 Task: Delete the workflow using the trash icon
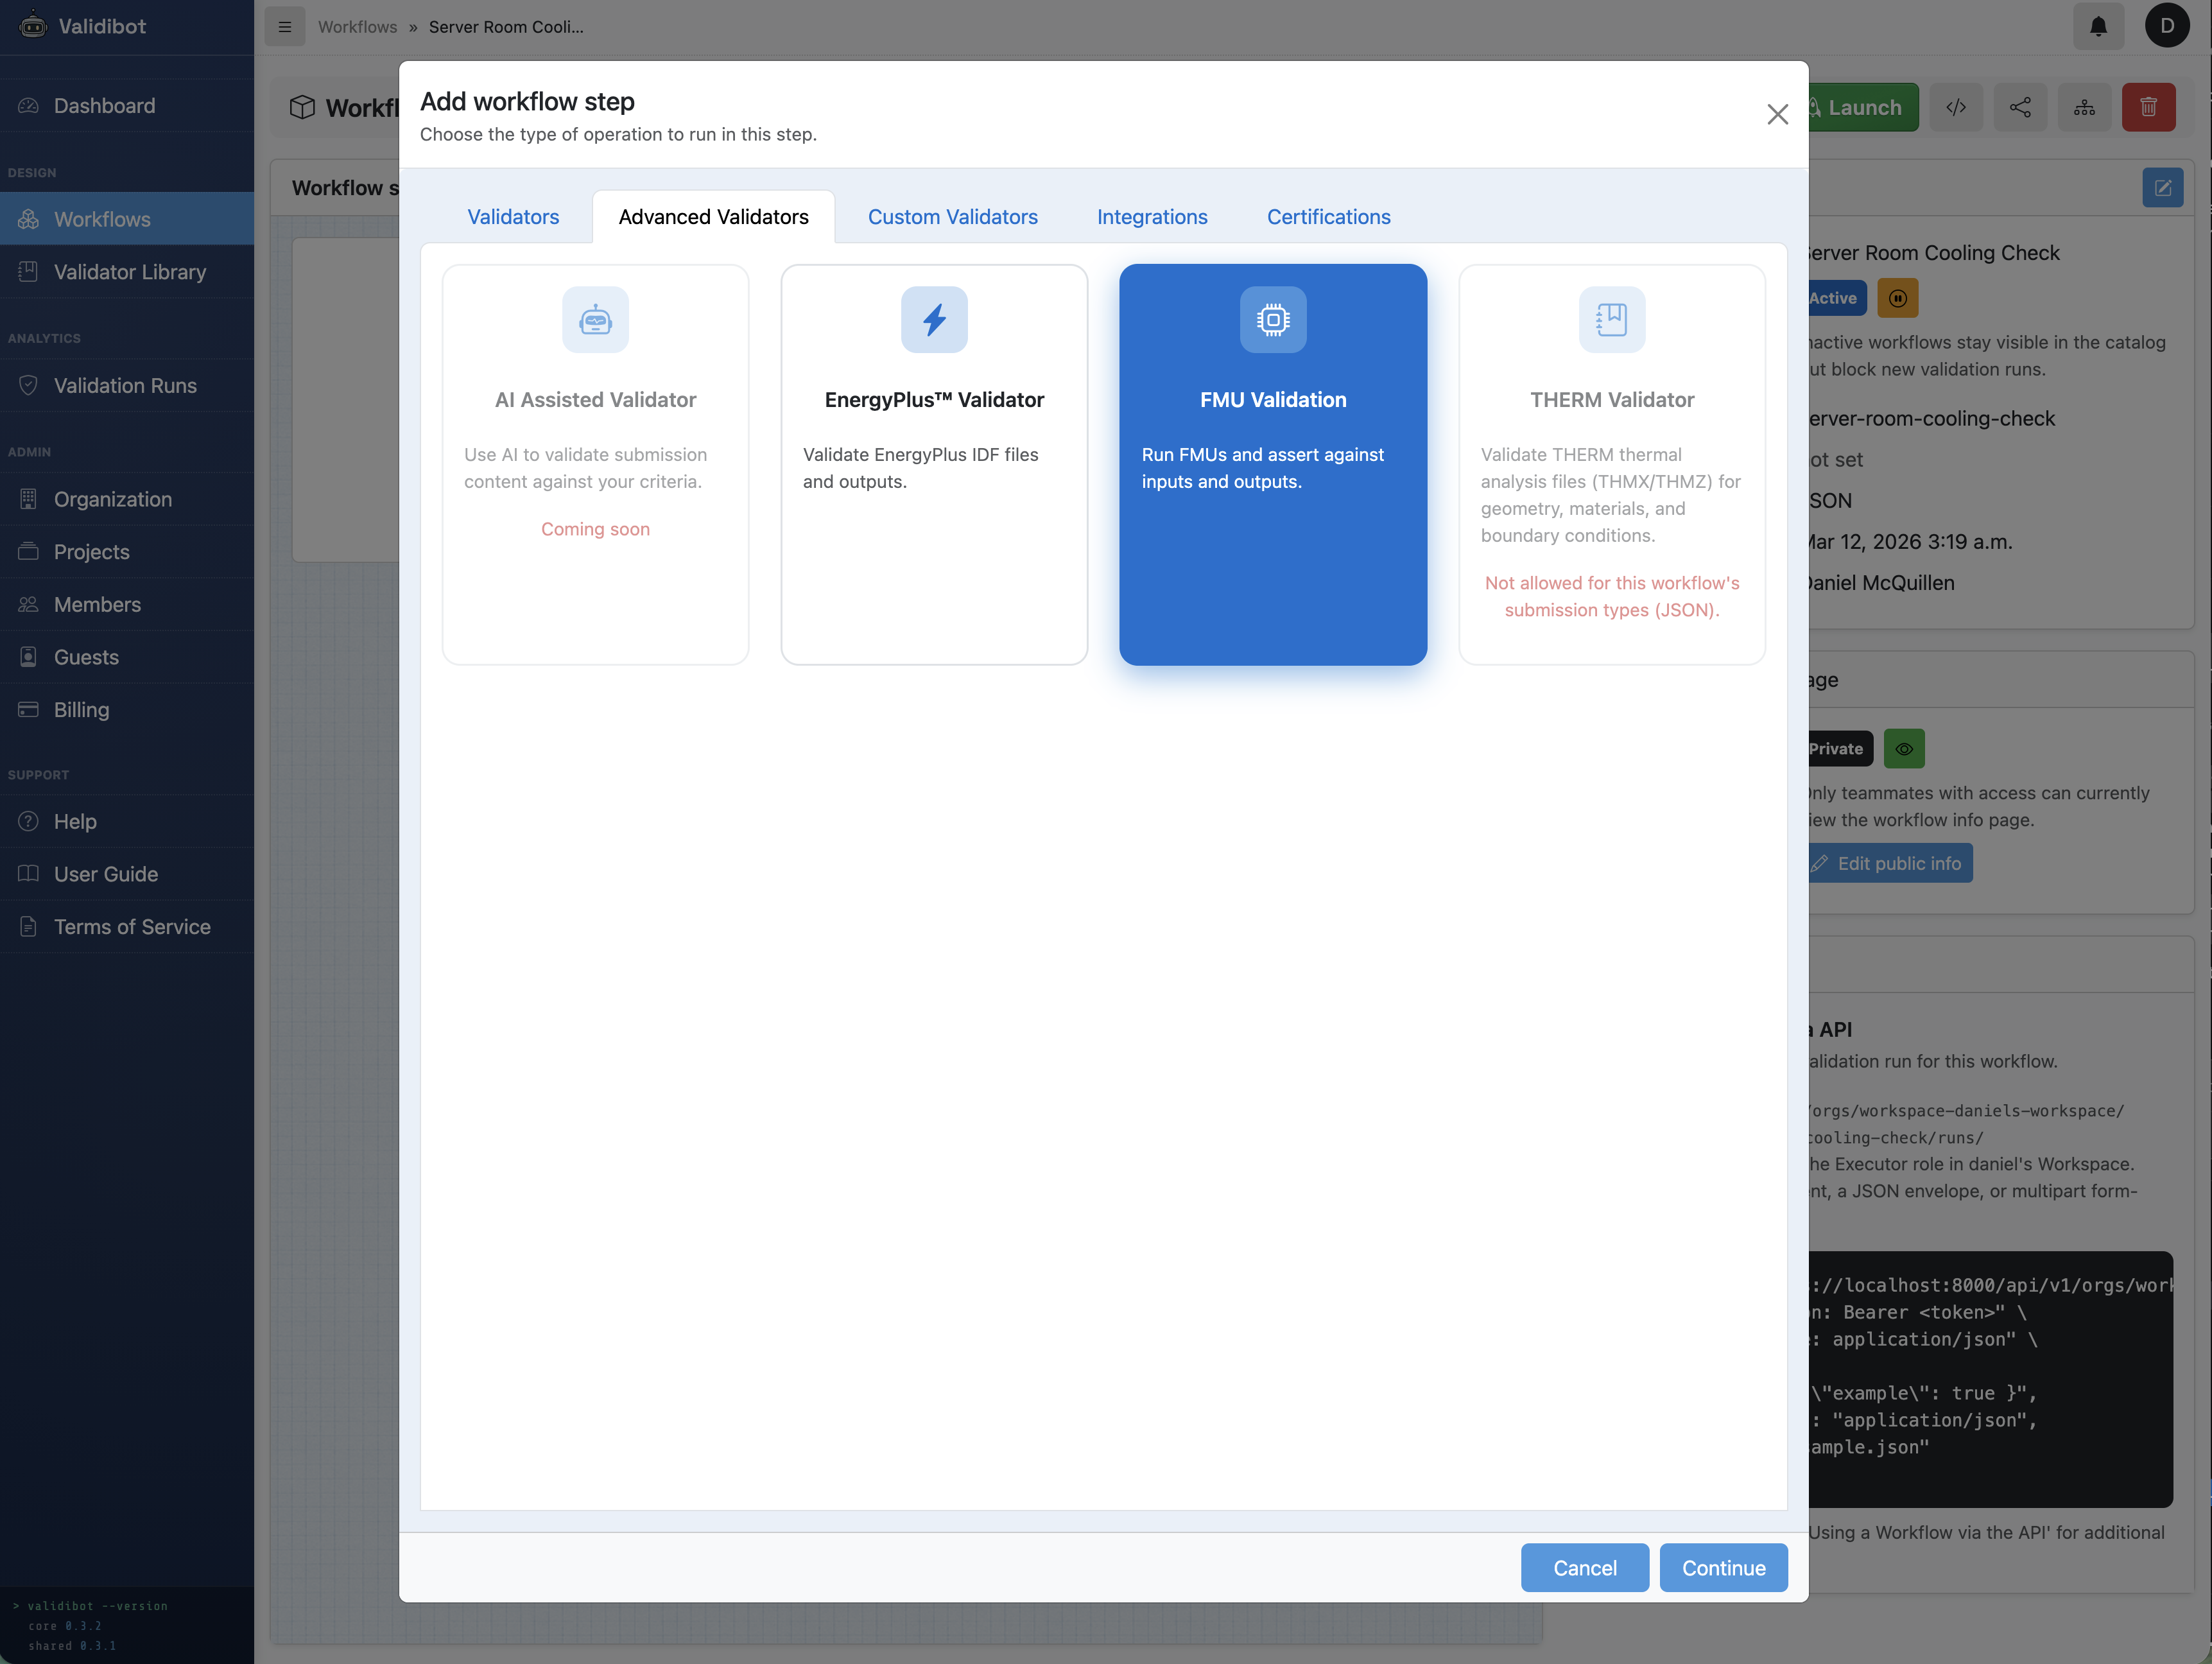coord(2149,107)
